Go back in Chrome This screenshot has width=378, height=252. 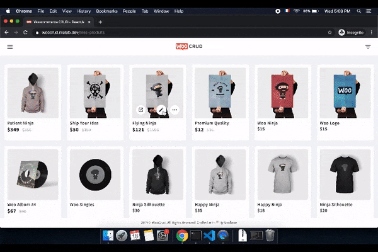coord(6,32)
